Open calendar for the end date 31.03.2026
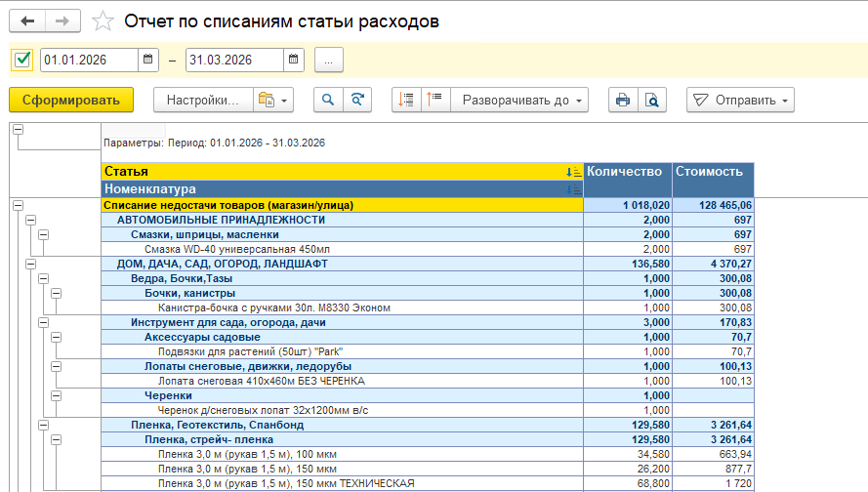The width and height of the screenshot is (868, 492). 293,60
